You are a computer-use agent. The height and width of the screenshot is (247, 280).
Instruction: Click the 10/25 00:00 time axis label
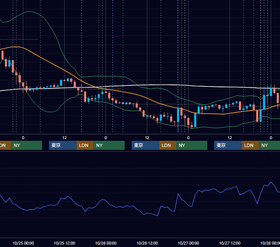tap(23, 243)
